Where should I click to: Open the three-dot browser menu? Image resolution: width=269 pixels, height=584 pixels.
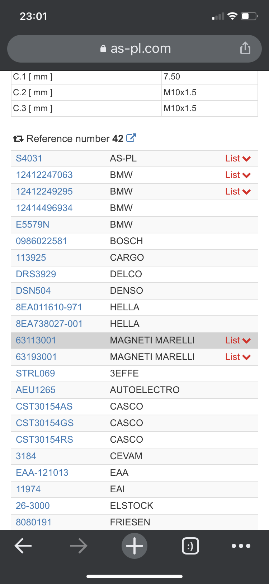coord(241,546)
